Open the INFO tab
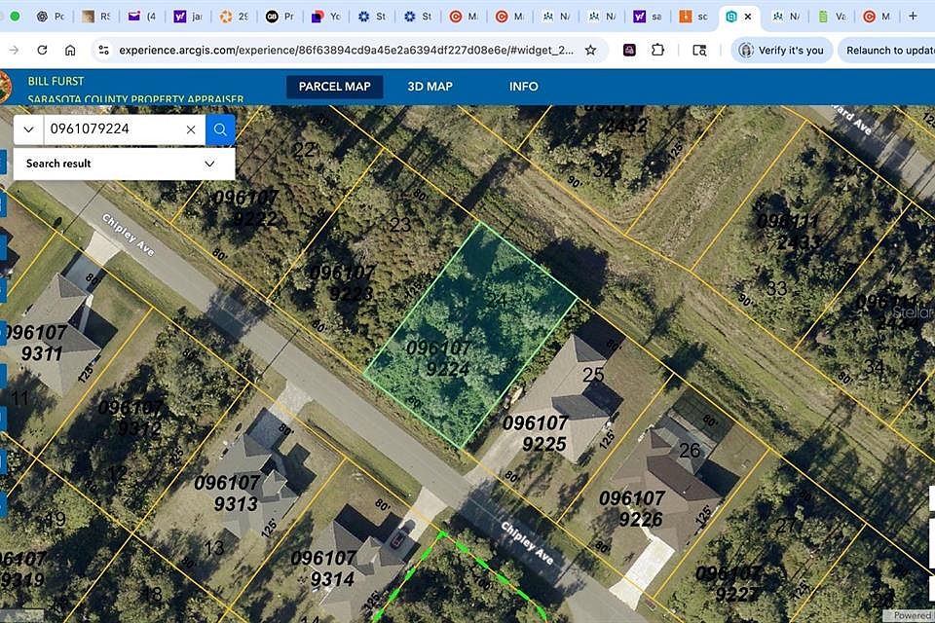 (523, 87)
